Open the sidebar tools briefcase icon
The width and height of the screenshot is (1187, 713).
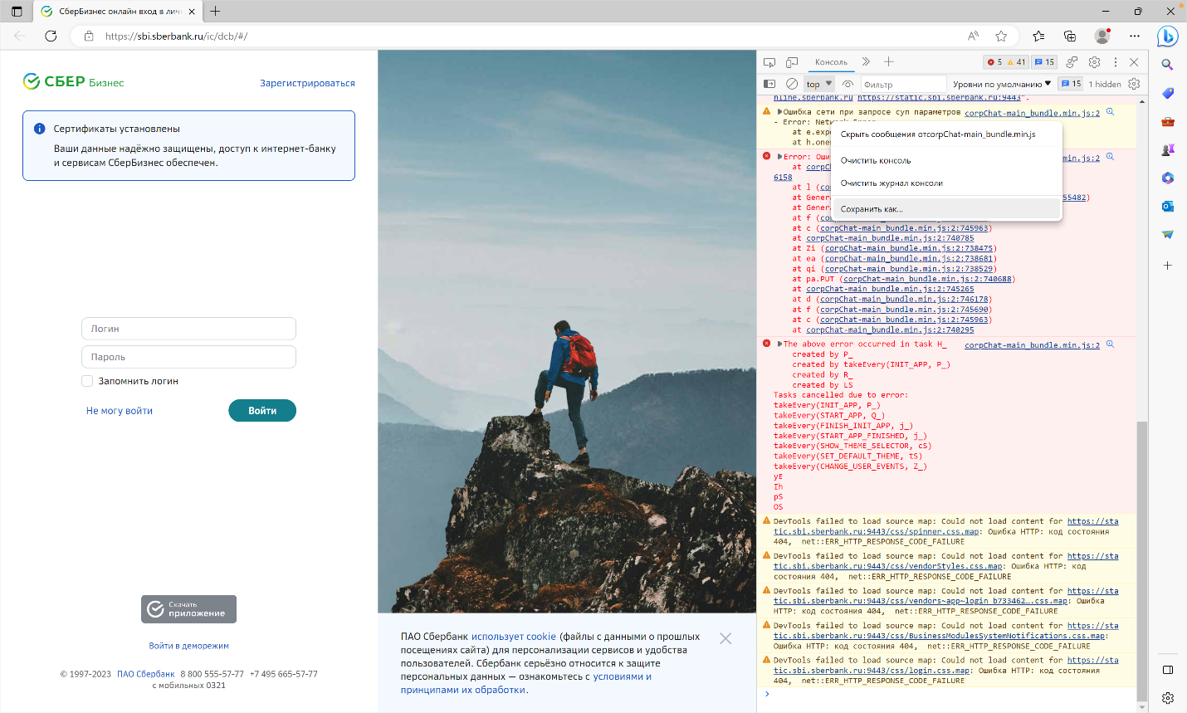pyautogui.click(x=1167, y=121)
